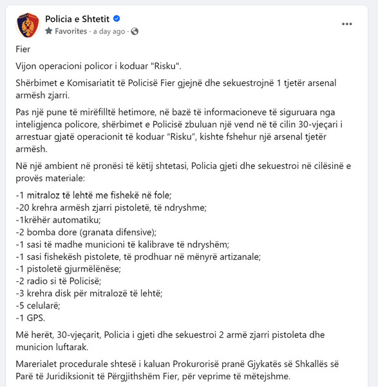Click the '-20 krehra armësh zjarri' line
378x387 pixels.
pos(111,208)
